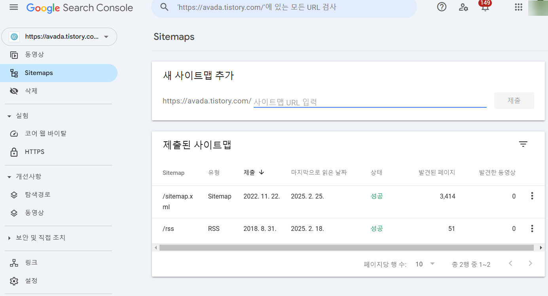Sort by the 상태 column header

pos(376,172)
